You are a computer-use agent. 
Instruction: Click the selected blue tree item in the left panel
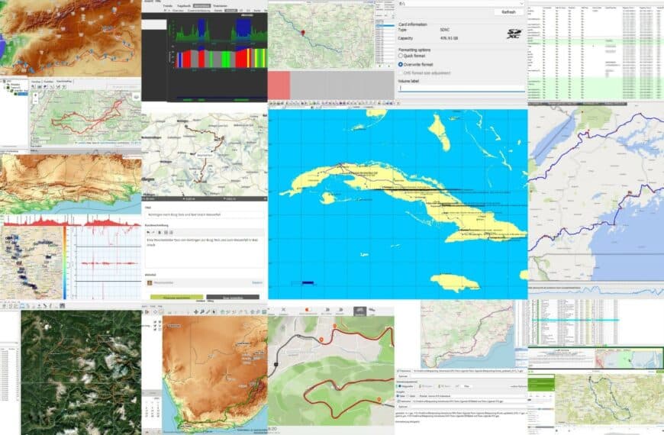[22, 93]
